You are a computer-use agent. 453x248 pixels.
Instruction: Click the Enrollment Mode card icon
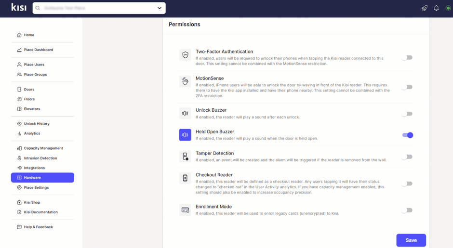[x=185, y=210]
